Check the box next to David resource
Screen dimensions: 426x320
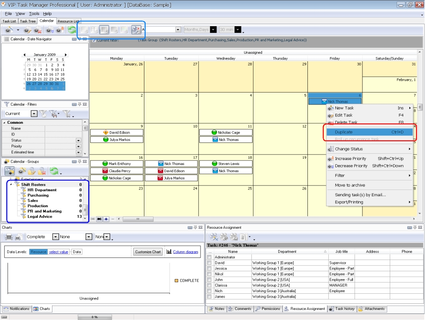coord(210,263)
